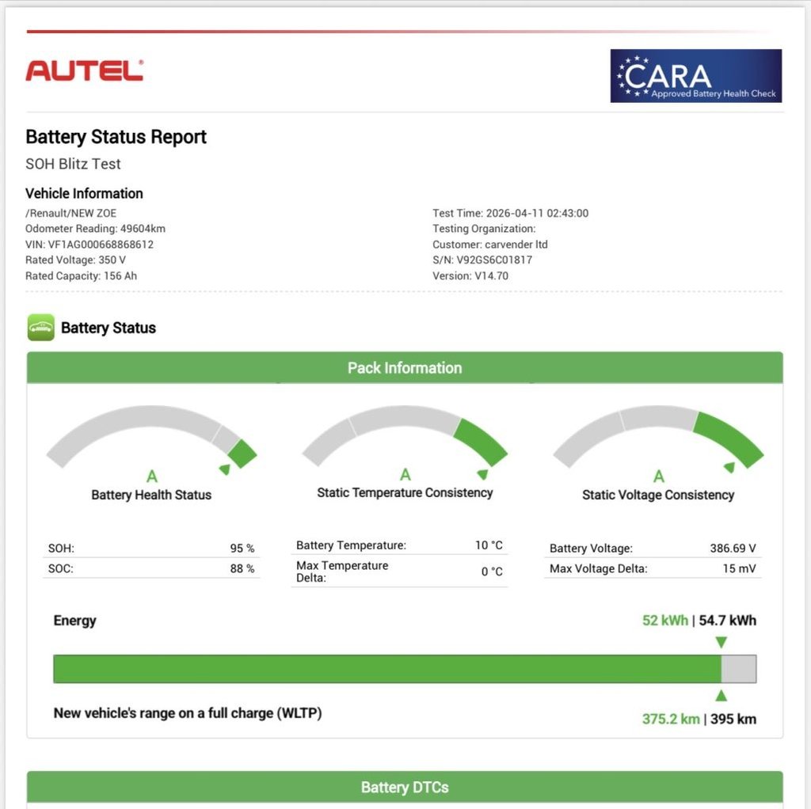811x809 pixels.
Task: Click the Battery Voltage 386.69 V row
Action: (653, 548)
